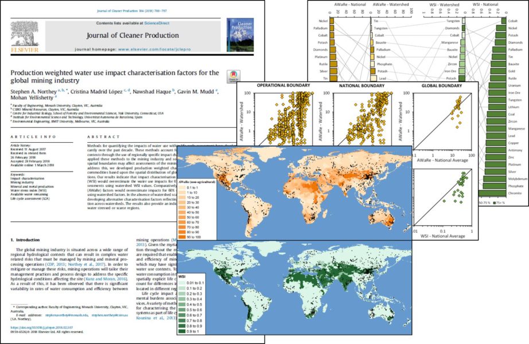Click the 'AWaRe - National' column header

click(350, 5)
